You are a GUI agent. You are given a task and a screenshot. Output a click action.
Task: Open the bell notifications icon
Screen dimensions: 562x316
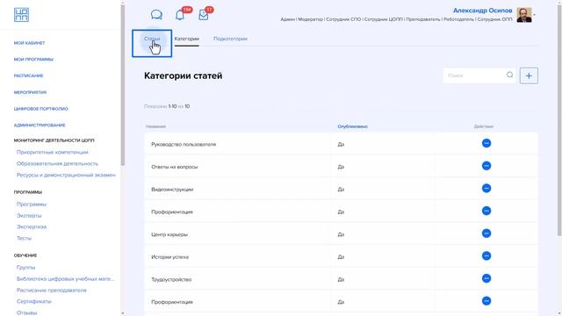click(180, 15)
